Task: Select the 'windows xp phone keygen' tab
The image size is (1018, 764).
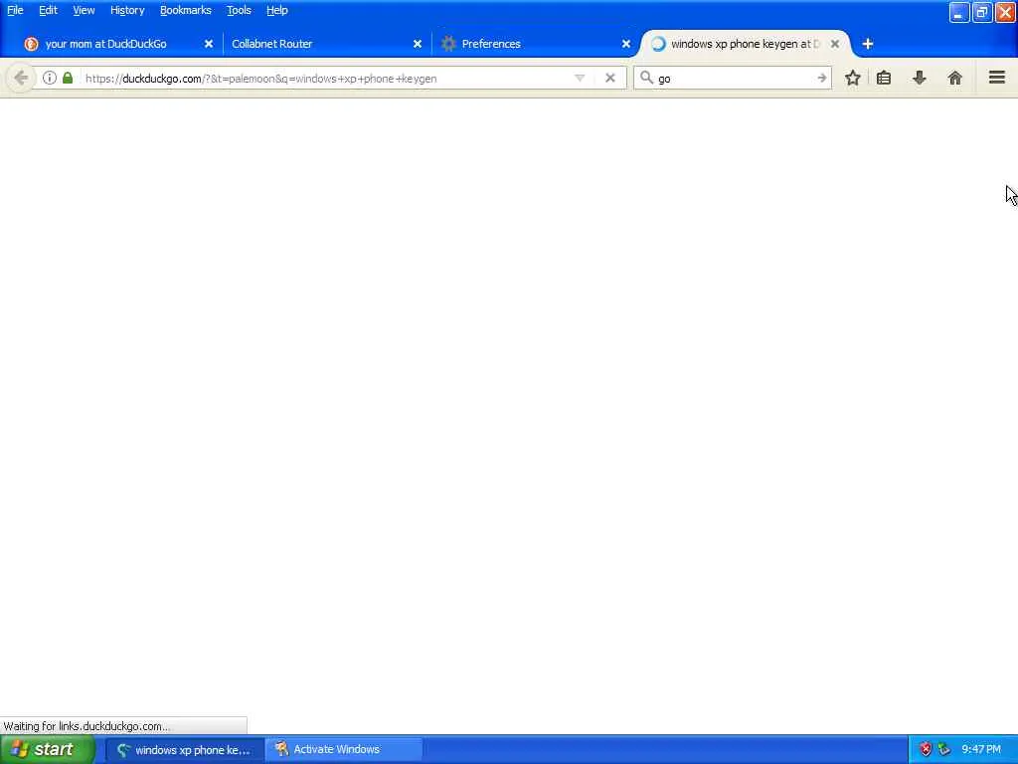Action: pyautogui.click(x=746, y=44)
